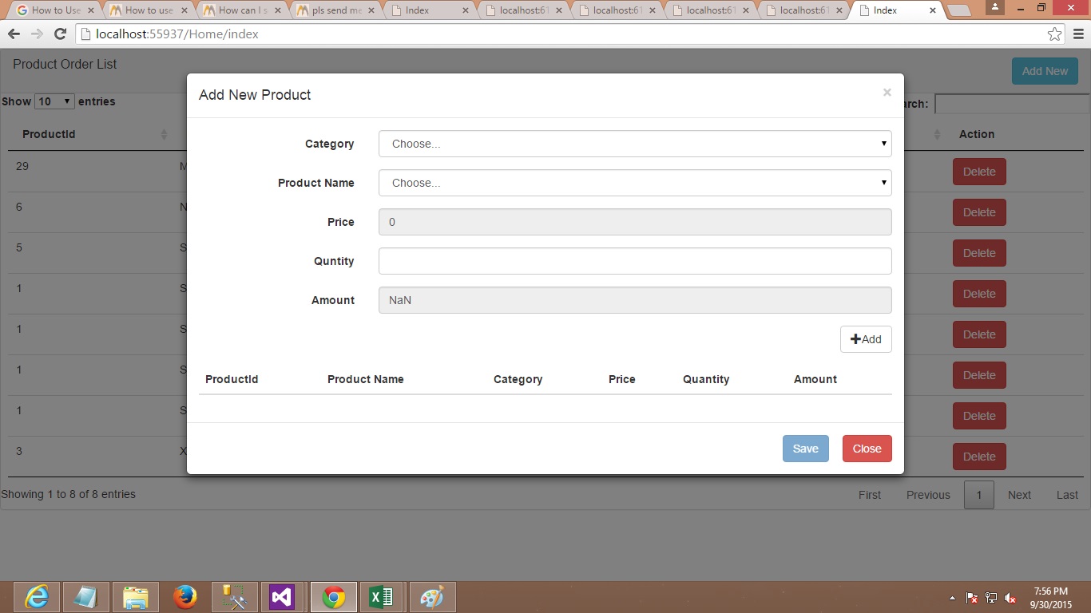
Task: Bookmark page with the star icon
Action: 1054,34
